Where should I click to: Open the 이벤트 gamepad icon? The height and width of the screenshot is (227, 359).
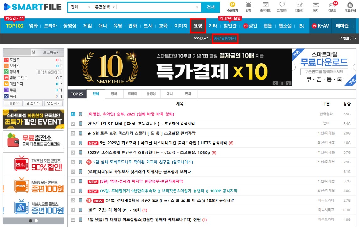tap(332, 5)
